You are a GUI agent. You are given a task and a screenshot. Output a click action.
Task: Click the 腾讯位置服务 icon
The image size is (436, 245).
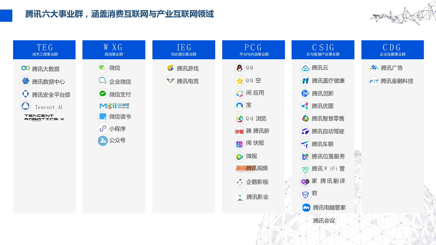tap(305, 157)
